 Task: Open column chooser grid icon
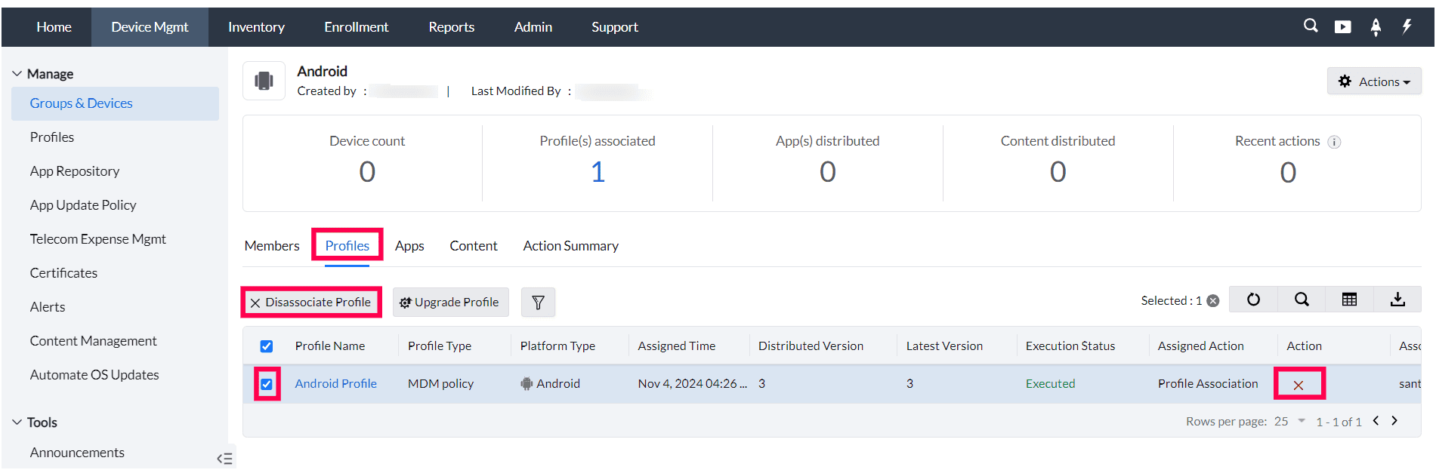1349,300
